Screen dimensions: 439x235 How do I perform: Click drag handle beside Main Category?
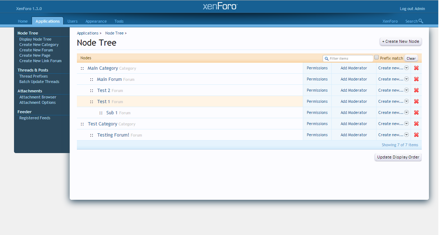(x=82, y=68)
